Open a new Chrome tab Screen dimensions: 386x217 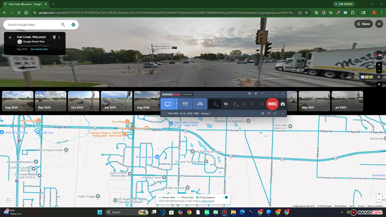53,4
